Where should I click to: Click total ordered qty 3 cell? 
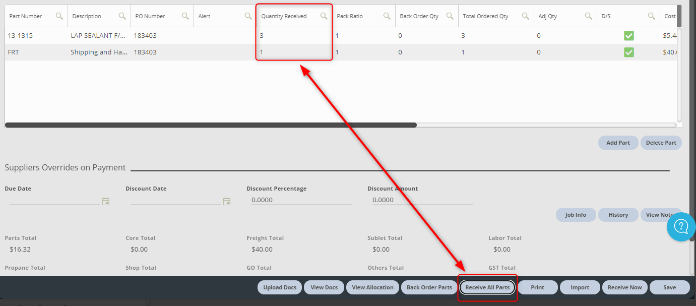[496, 36]
